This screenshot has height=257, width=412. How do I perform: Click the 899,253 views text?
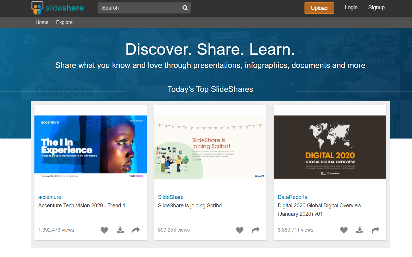pyautogui.click(x=174, y=230)
